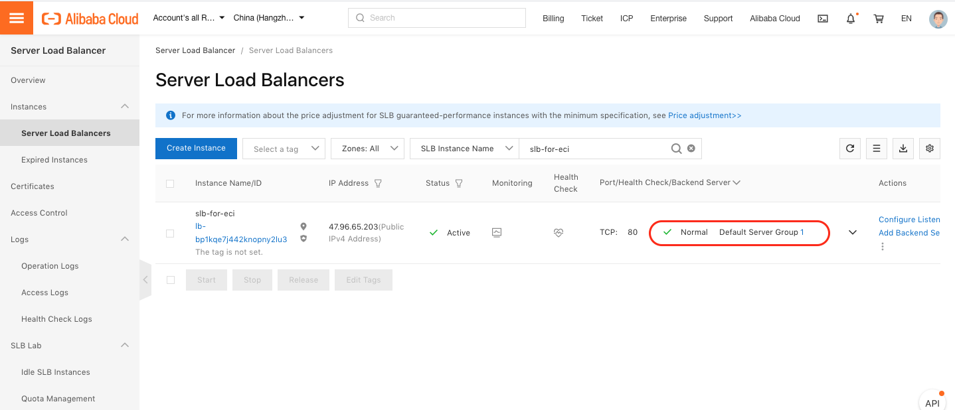The width and height of the screenshot is (955, 410).
Task: Open Support in the top bar
Action: (718, 19)
